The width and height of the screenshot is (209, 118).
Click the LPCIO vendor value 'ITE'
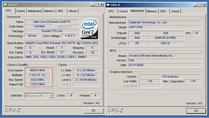(x=137, y=43)
